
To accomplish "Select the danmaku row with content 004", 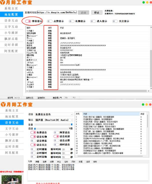I will tap(88, 60).
